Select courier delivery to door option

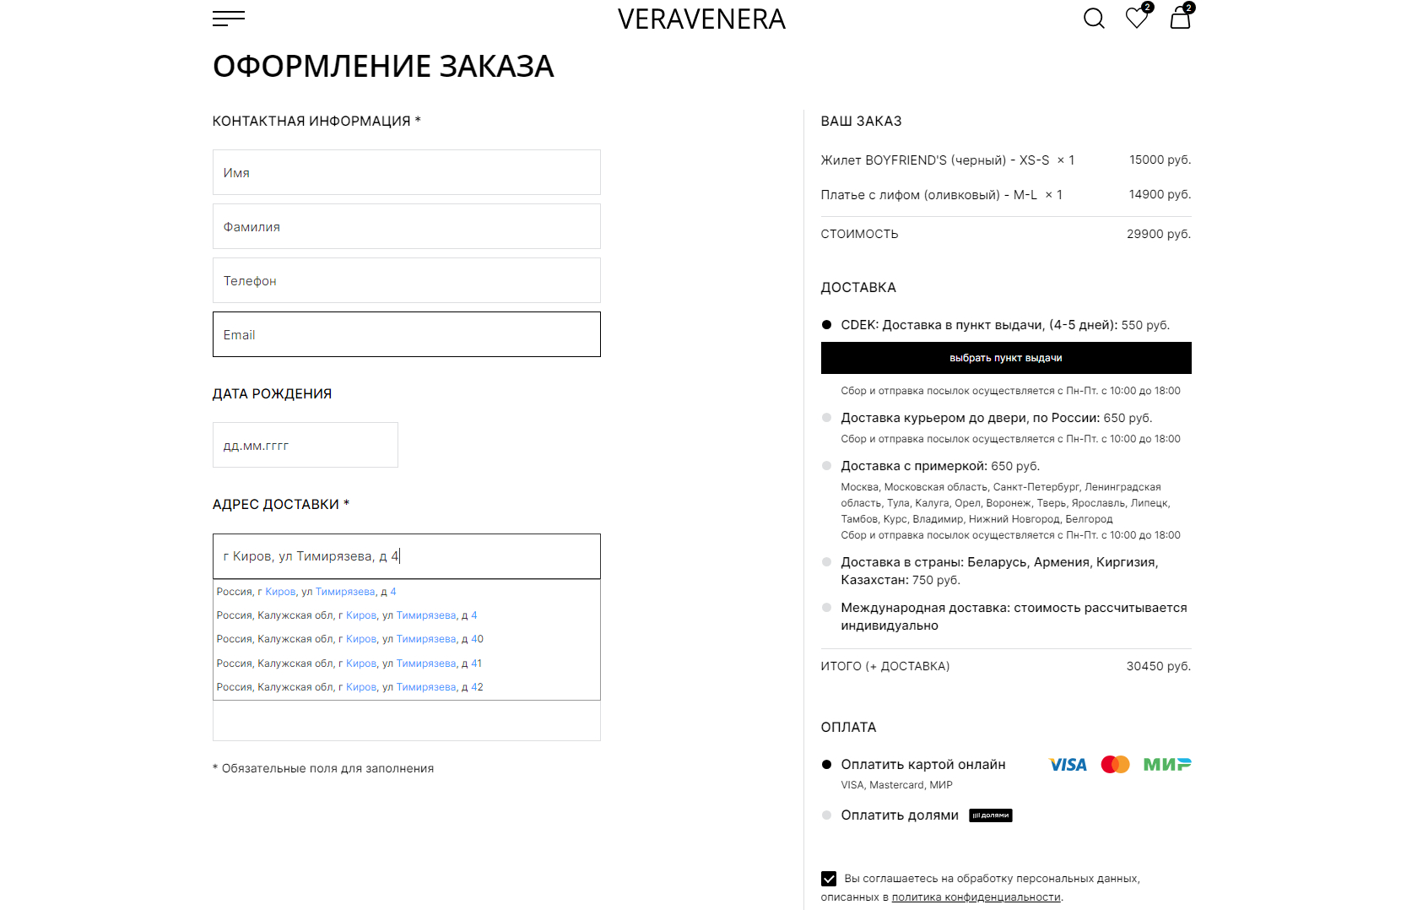coord(826,418)
